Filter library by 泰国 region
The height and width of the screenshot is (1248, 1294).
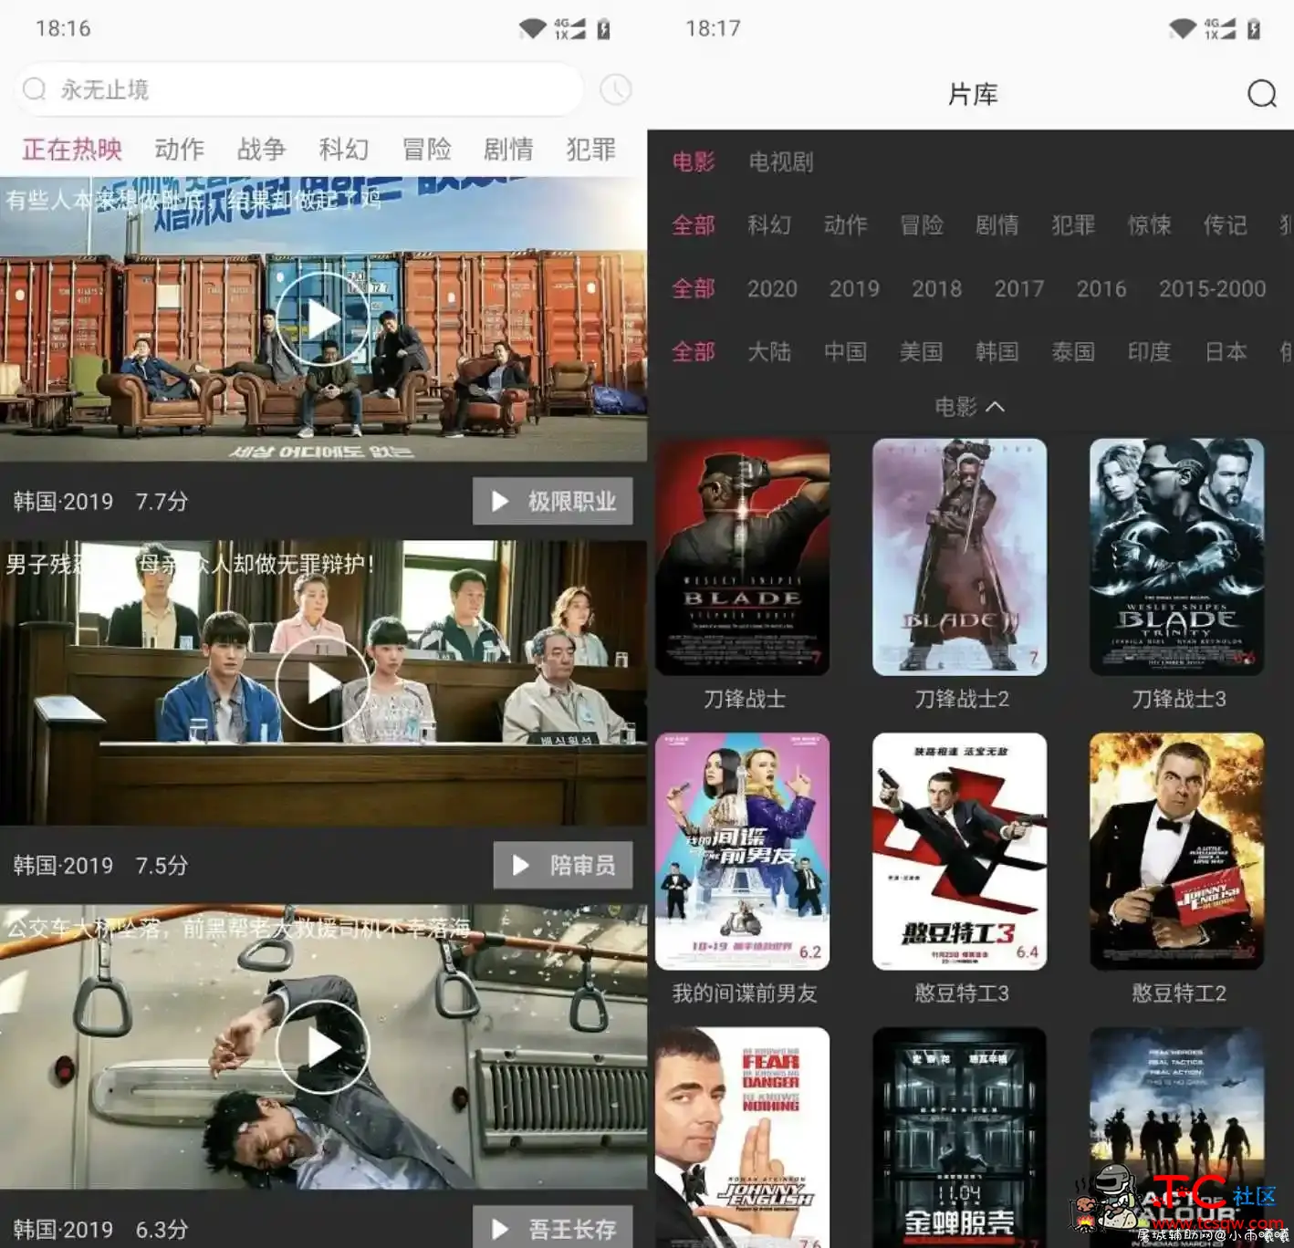(x=1073, y=351)
